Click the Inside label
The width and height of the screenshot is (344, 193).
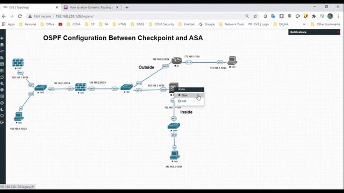[187, 112]
